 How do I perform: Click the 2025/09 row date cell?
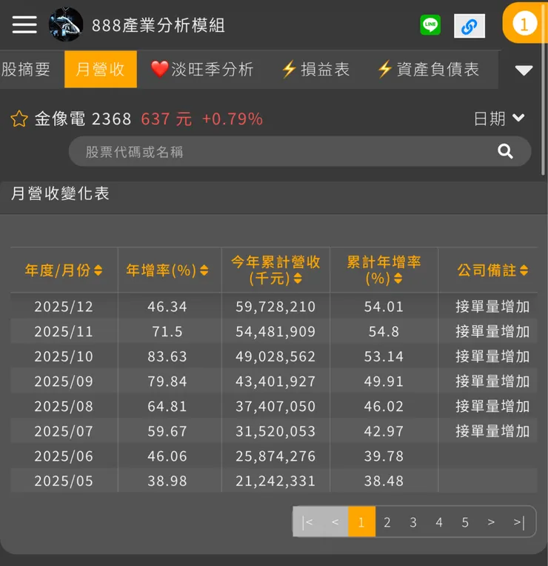pyautogui.click(x=64, y=382)
